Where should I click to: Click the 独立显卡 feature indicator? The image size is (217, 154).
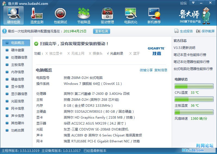[54, 53]
